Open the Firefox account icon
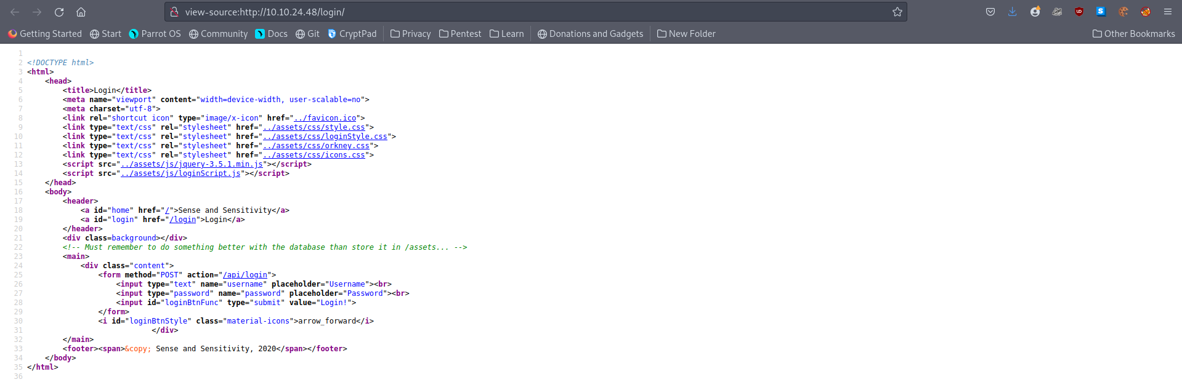Screen dimensions: 1182x382 1035,12
